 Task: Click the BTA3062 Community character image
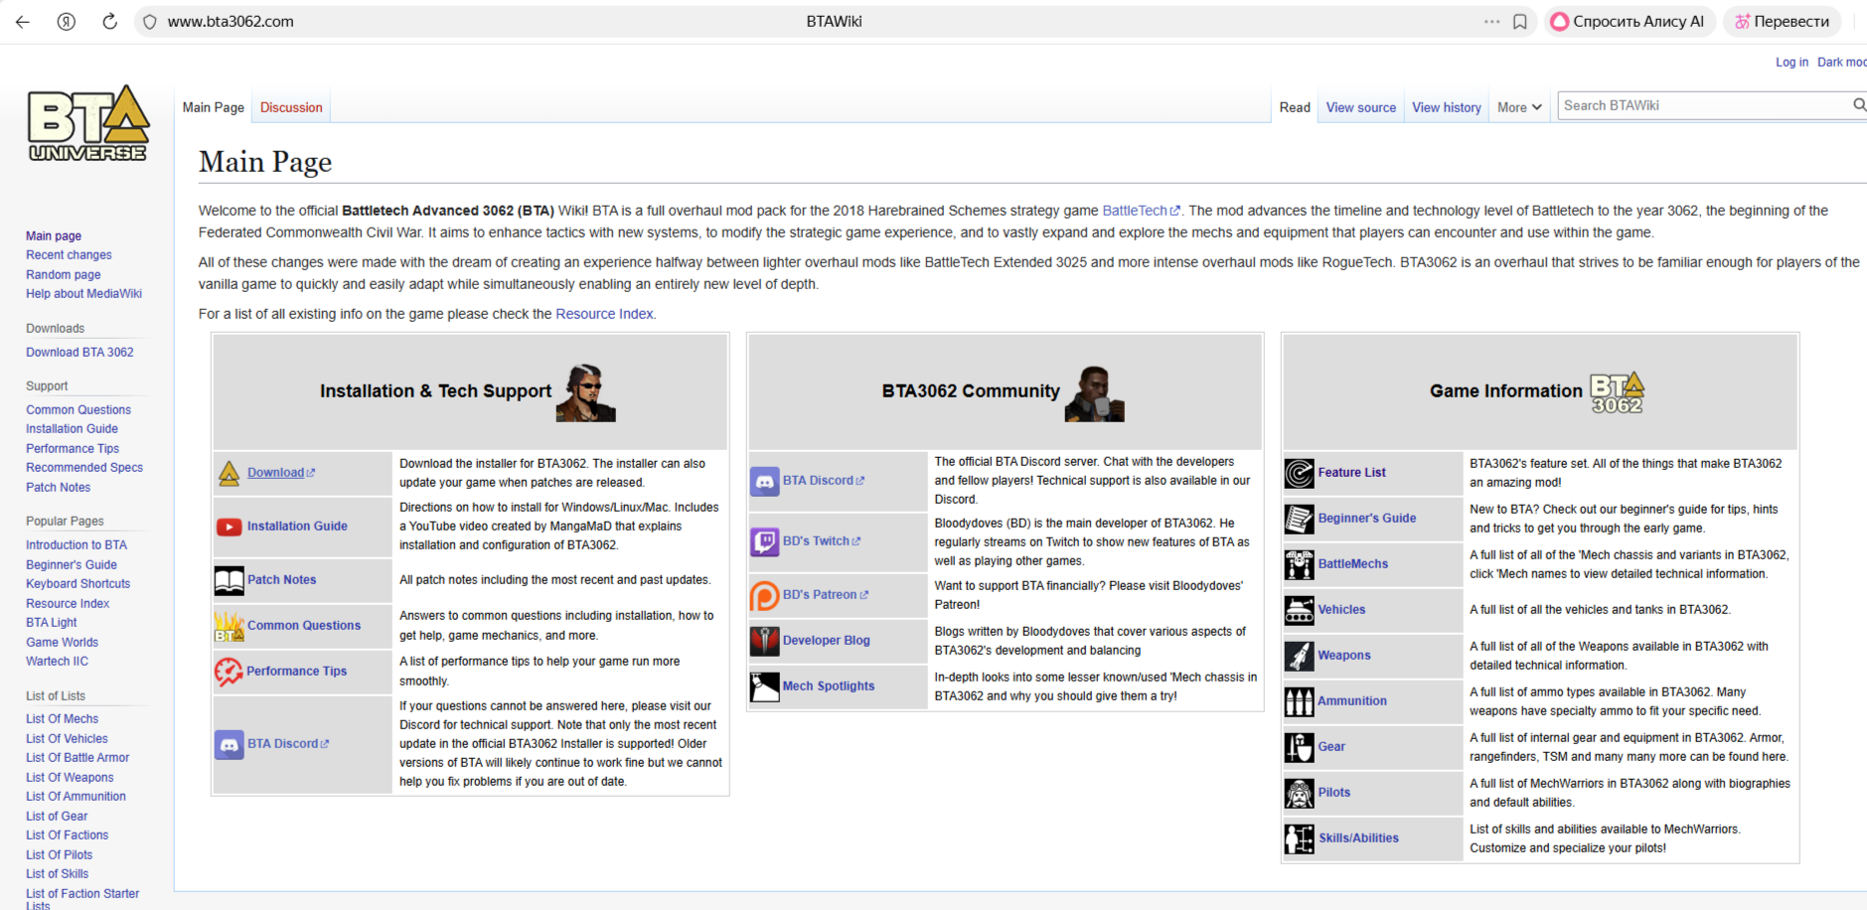tap(1095, 393)
